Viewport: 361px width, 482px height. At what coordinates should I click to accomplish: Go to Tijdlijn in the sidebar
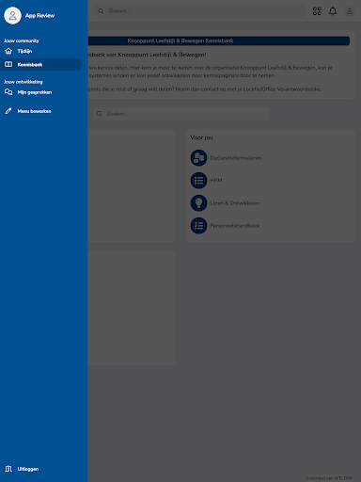point(41,51)
